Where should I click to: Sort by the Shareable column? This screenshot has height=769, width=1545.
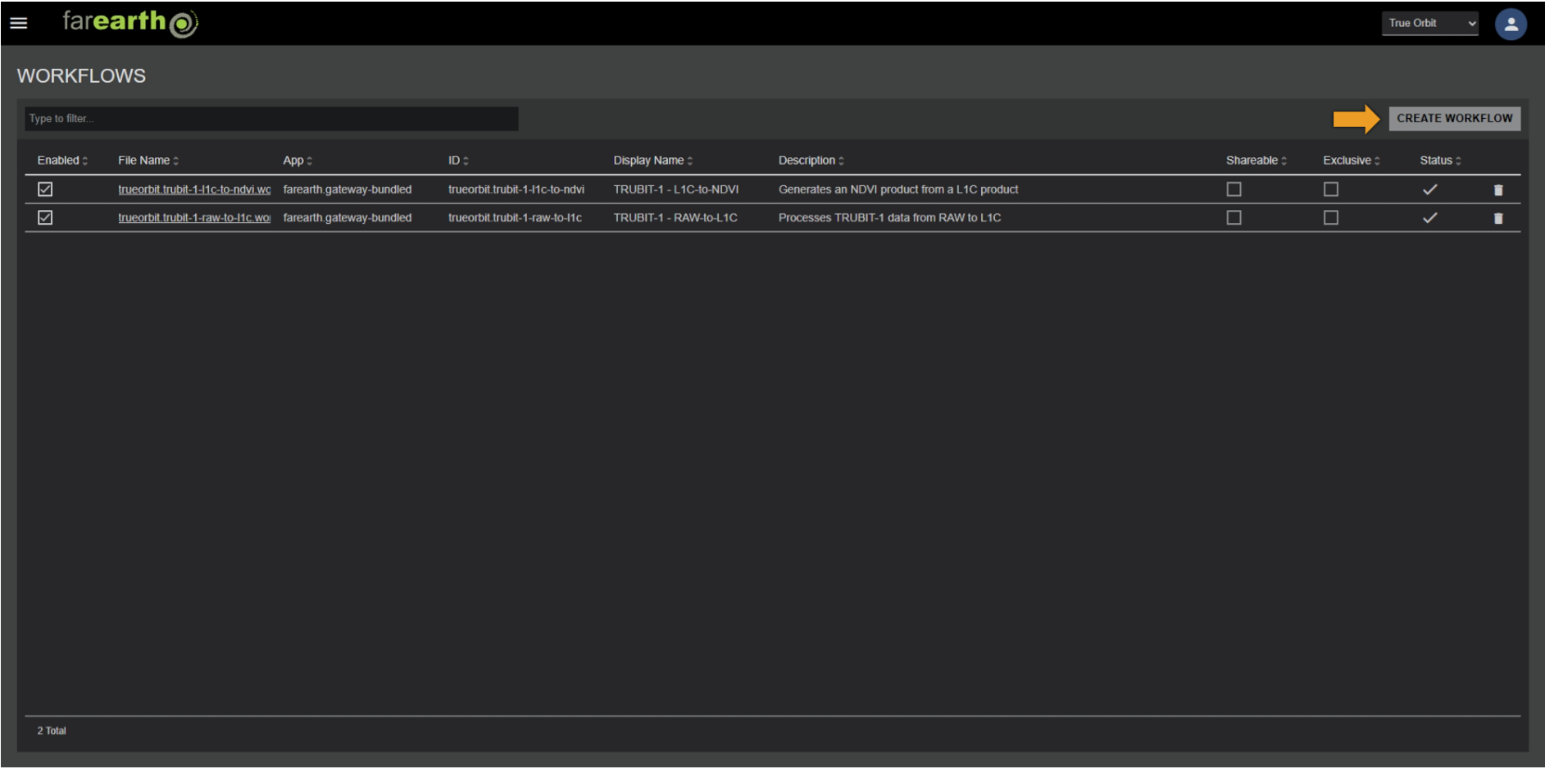click(x=1256, y=161)
